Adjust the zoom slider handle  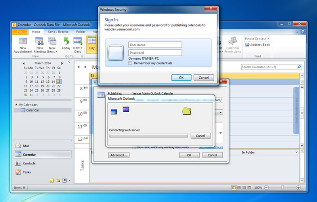[x=282, y=187]
